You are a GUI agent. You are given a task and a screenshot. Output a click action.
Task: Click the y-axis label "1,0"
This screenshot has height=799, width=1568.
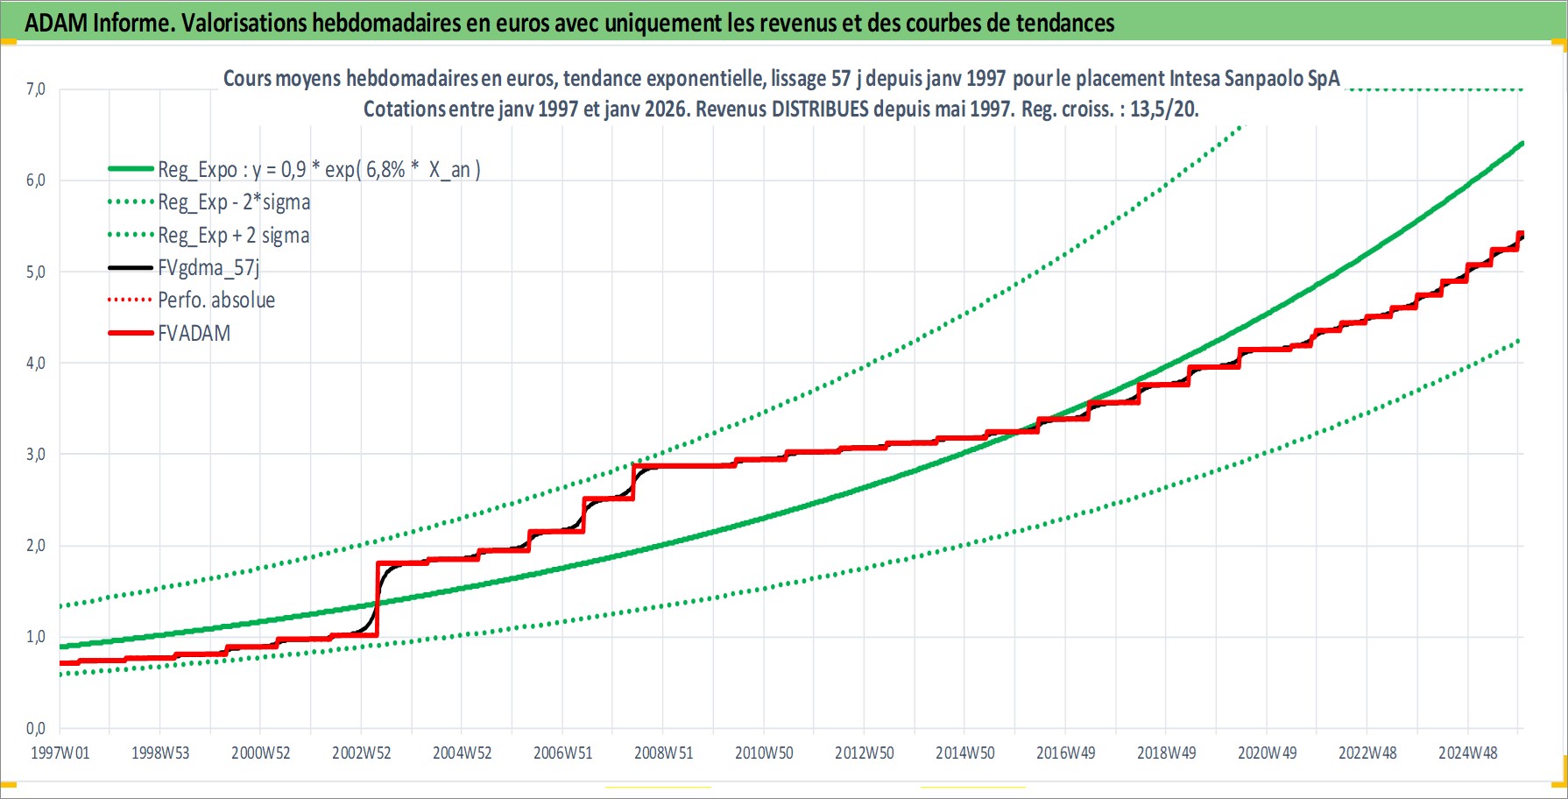coord(36,637)
